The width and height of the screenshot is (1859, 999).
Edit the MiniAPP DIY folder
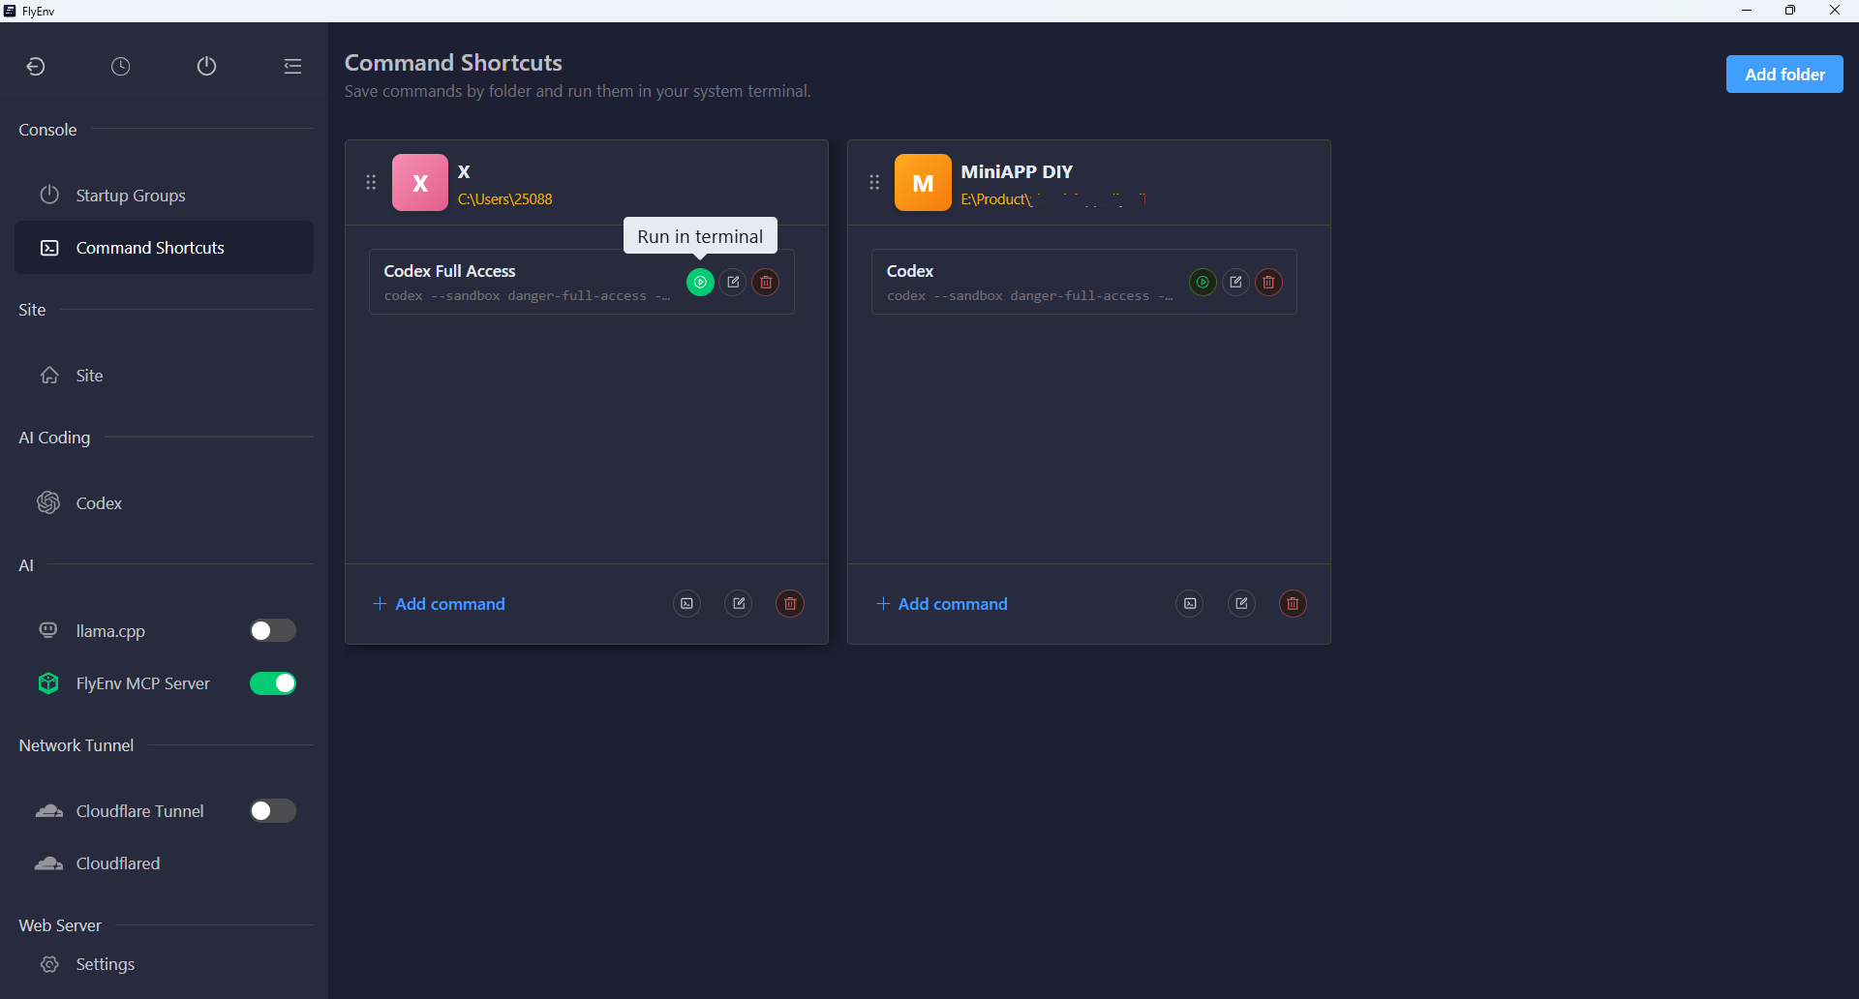click(x=1241, y=603)
